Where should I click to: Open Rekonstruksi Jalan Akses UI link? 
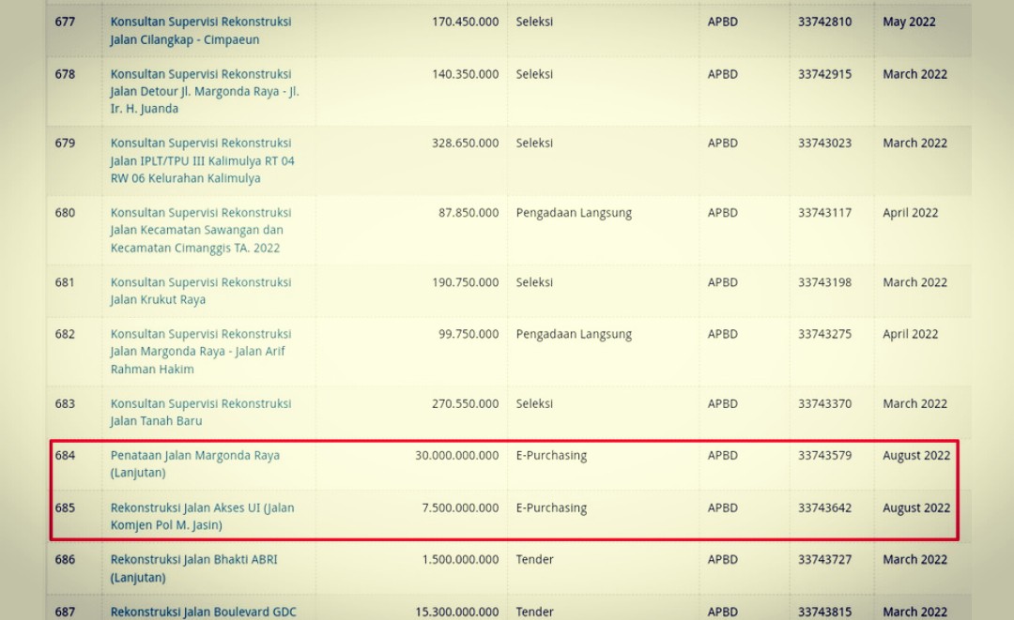coord(202,516)
